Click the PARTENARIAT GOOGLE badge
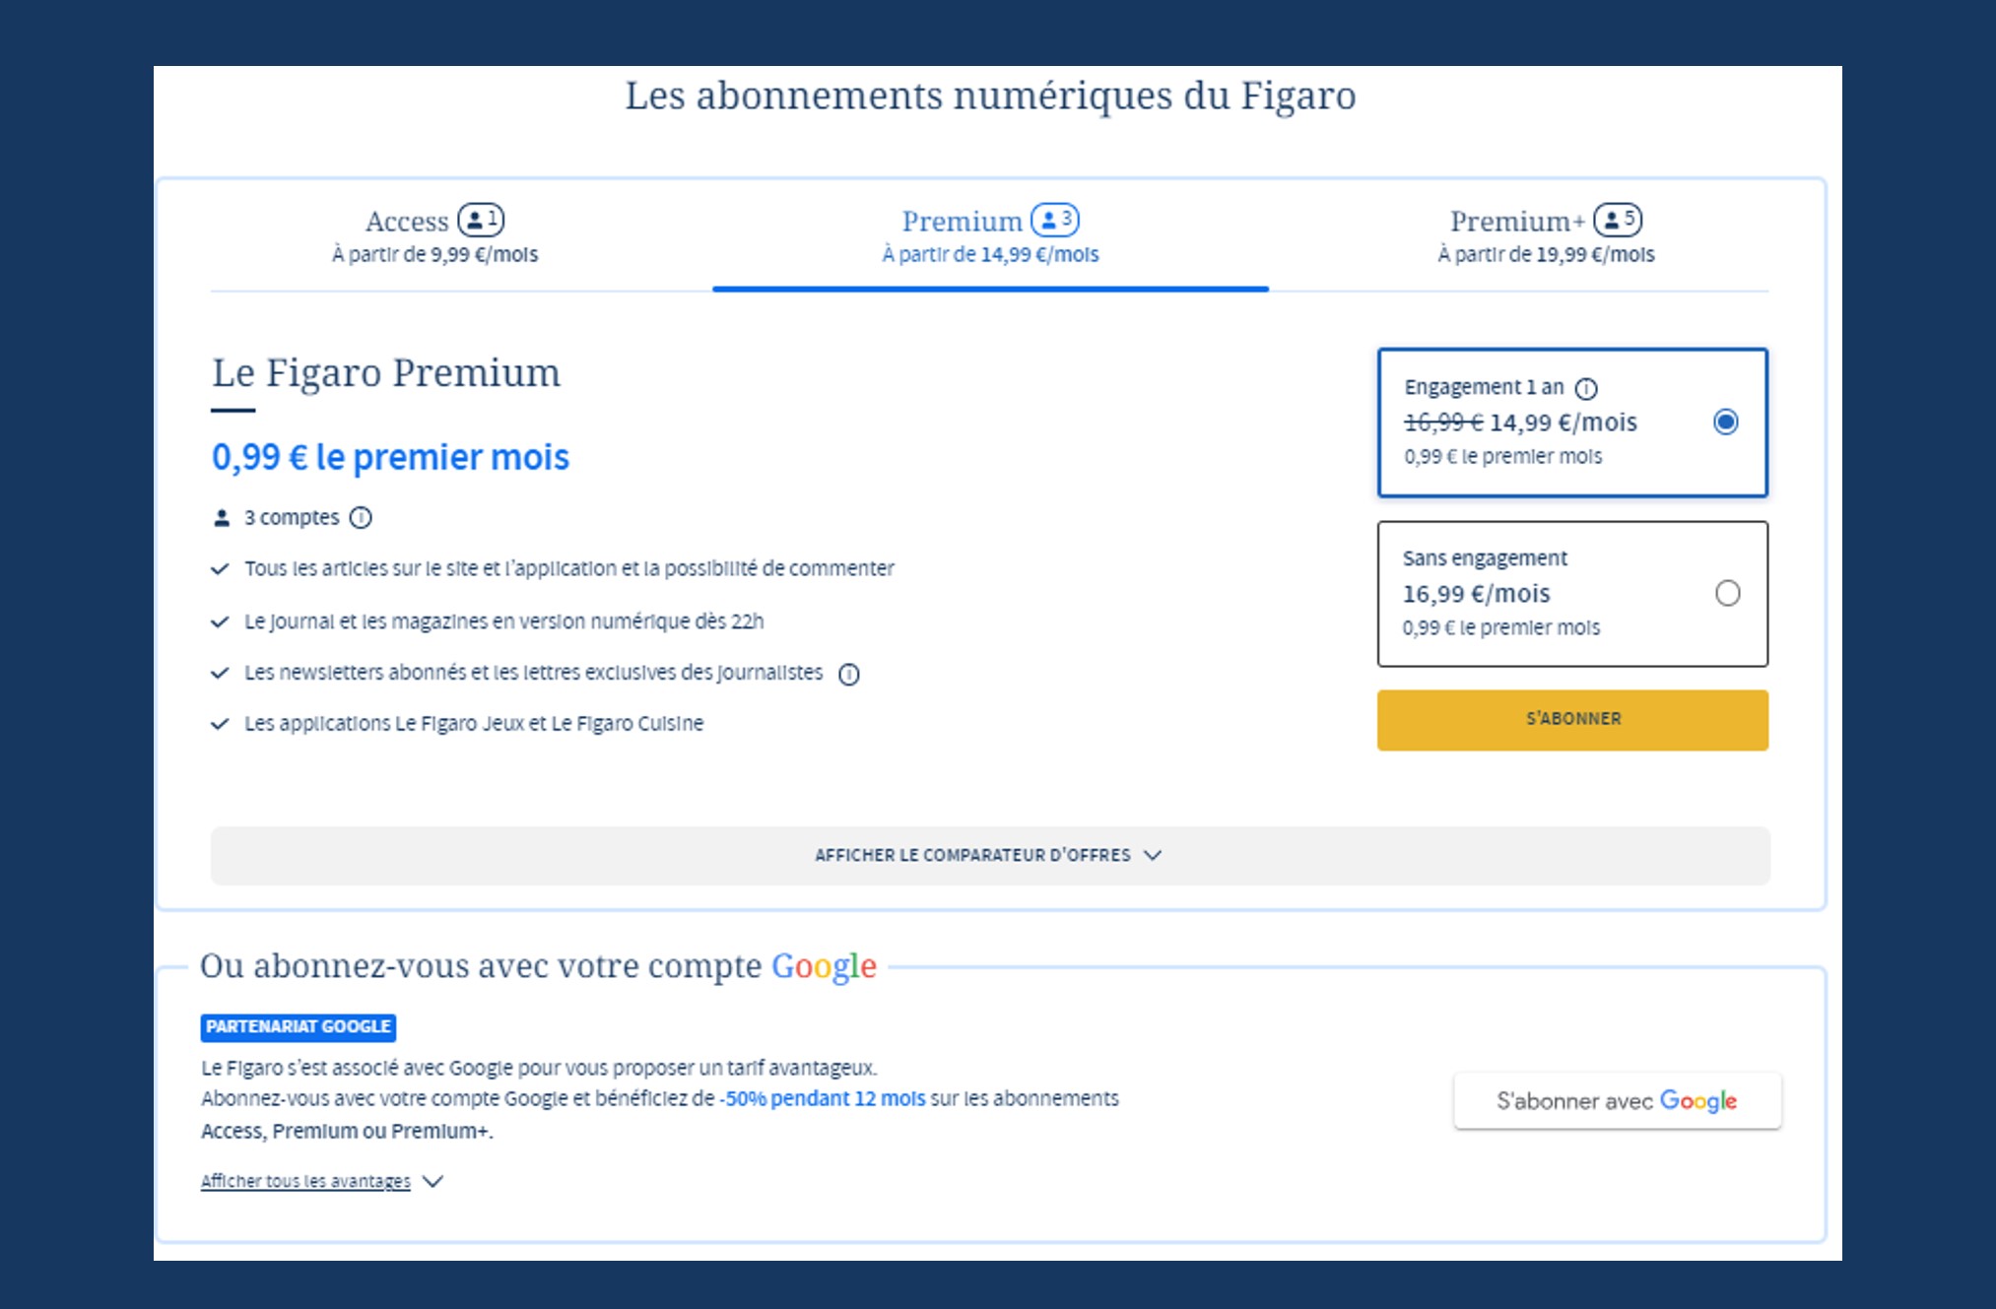This screenshot has height=1309, width=1996. click(x=299, y=1027)
